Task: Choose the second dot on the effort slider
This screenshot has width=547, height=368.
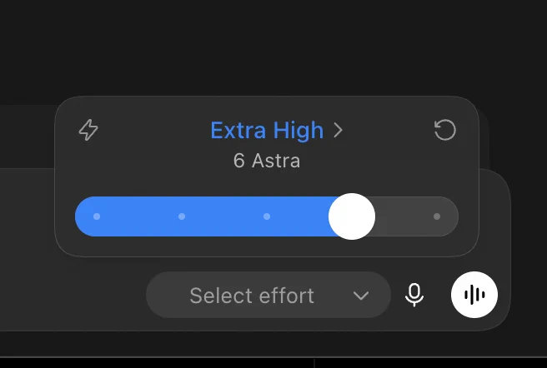Action: coord(182,216)
